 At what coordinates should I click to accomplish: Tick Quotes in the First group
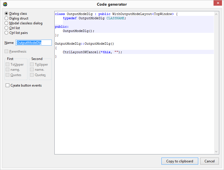pyautogui.click(x=8, y=75)
